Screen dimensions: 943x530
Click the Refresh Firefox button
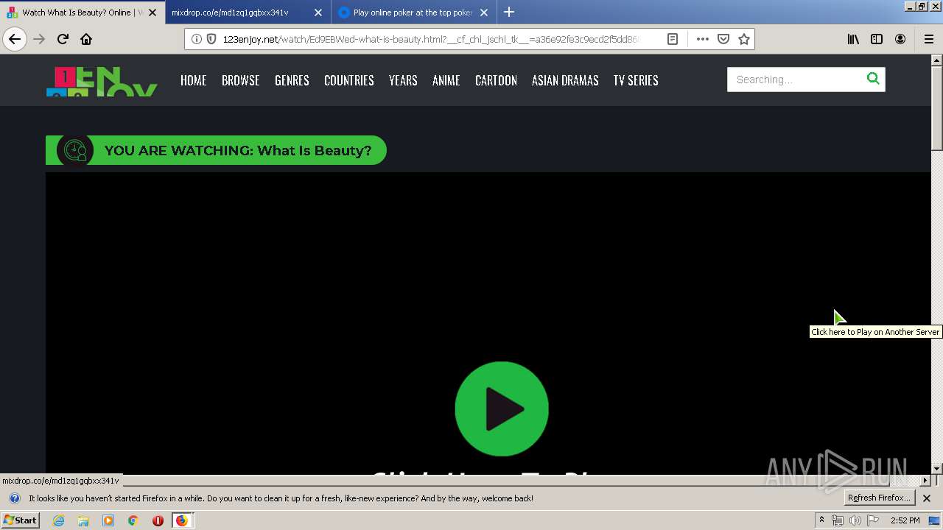(x=880, y=498)
